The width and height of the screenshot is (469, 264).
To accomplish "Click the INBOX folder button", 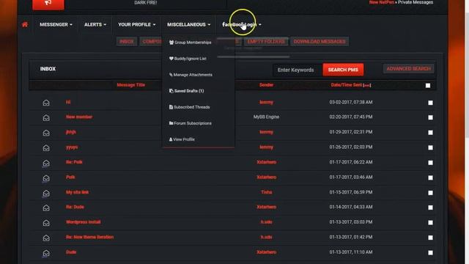I will pyautogui.click(x=127, y=42).
